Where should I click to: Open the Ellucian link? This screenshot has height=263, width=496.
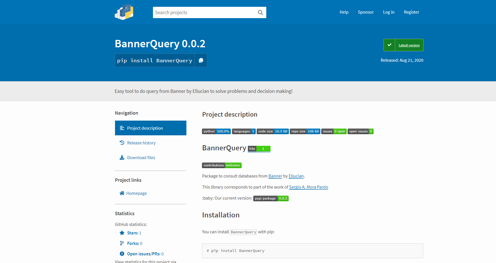click(296, 176)
